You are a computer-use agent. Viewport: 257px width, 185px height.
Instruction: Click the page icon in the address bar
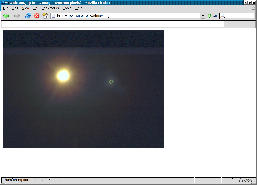coord(54,16)
